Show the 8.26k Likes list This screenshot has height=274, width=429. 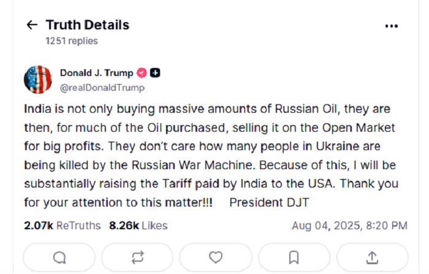pyautogui.click(x=138, y=226)
